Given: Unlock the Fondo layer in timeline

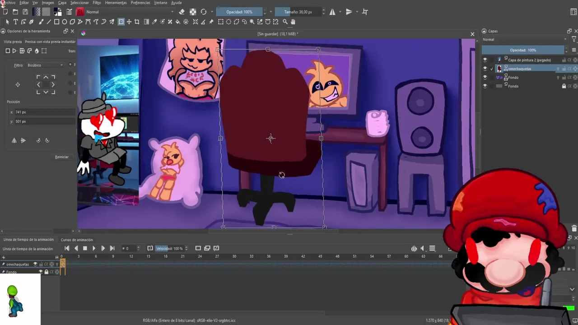Looking at the screenshot, I should pos(46,272).
